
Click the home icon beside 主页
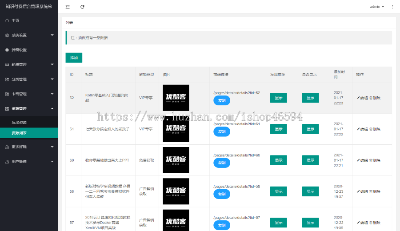7,20
